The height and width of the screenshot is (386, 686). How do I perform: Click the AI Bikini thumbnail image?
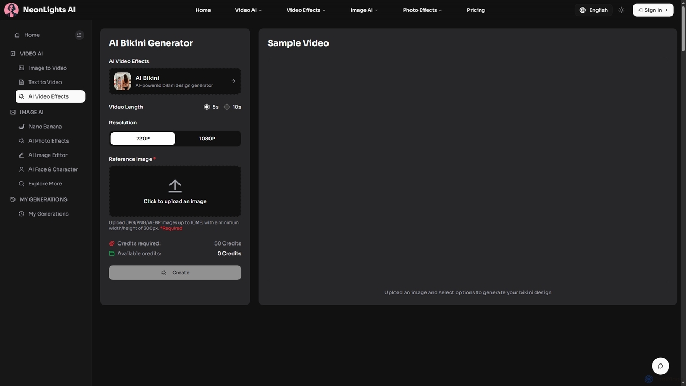123,81
